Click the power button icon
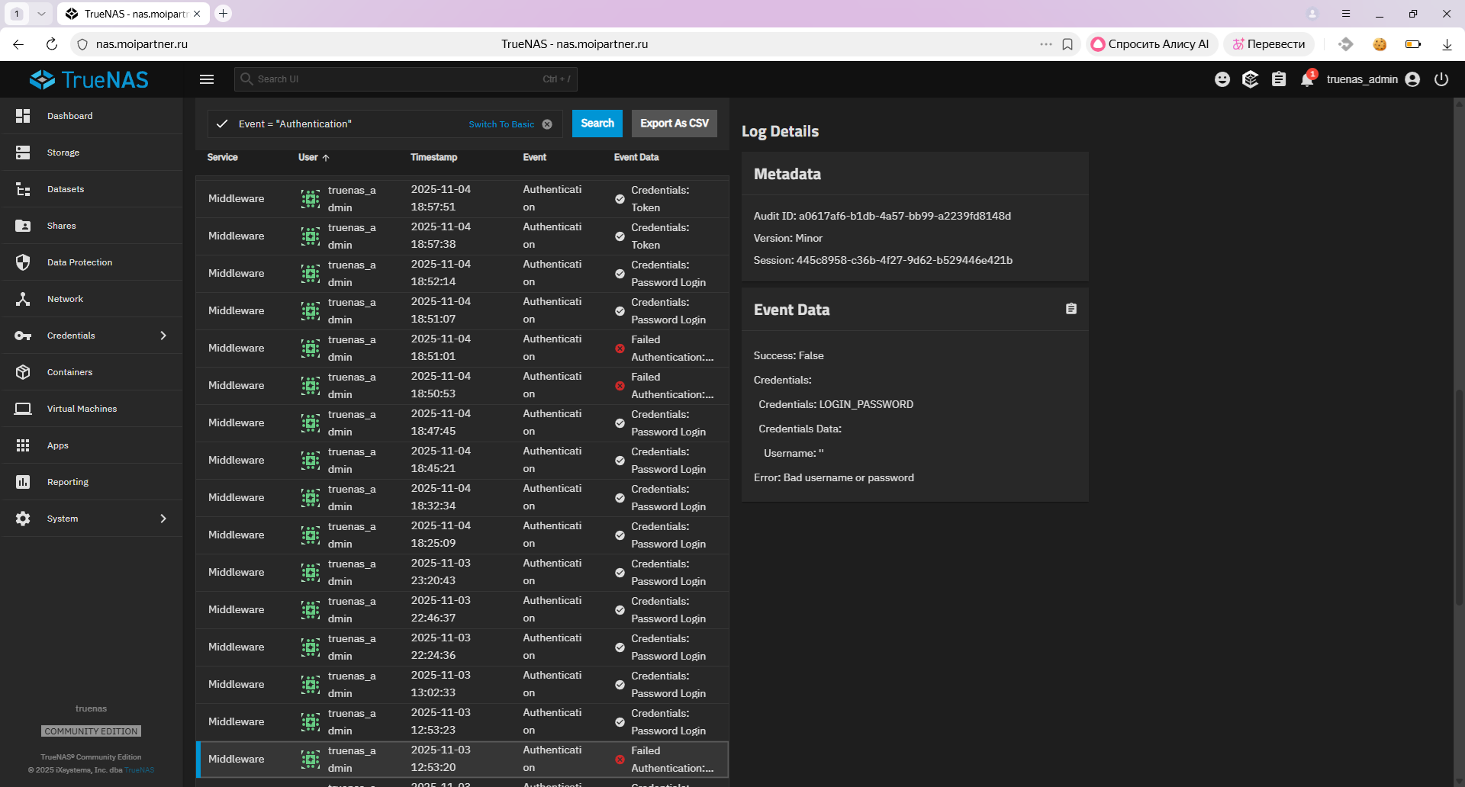The image size is (1465, 787). click(1441, 79)
